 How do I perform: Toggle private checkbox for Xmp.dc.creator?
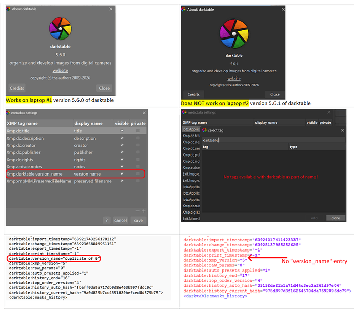[x=138, y=145]
